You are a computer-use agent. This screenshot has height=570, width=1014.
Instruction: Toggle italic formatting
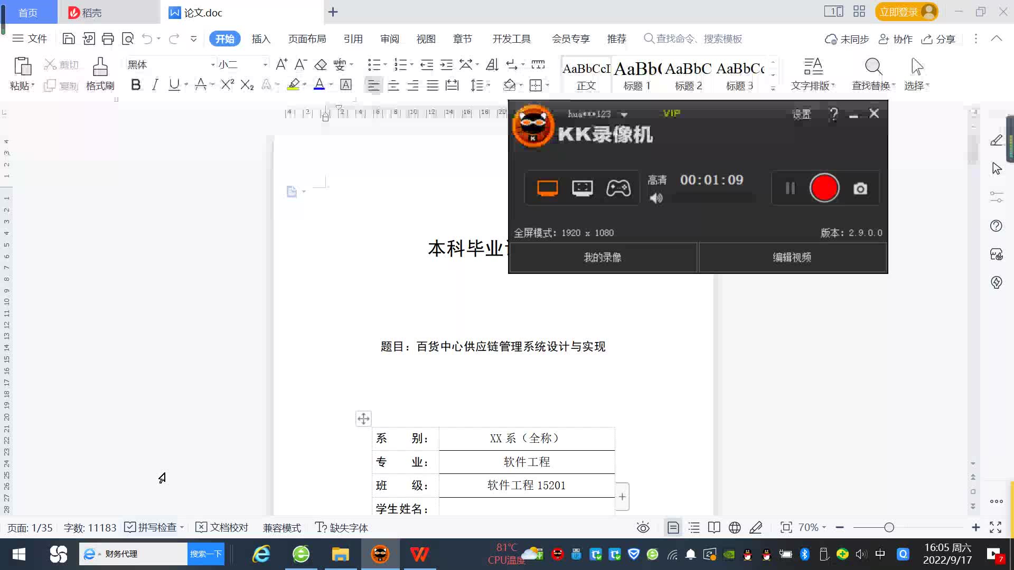(155, 85)
